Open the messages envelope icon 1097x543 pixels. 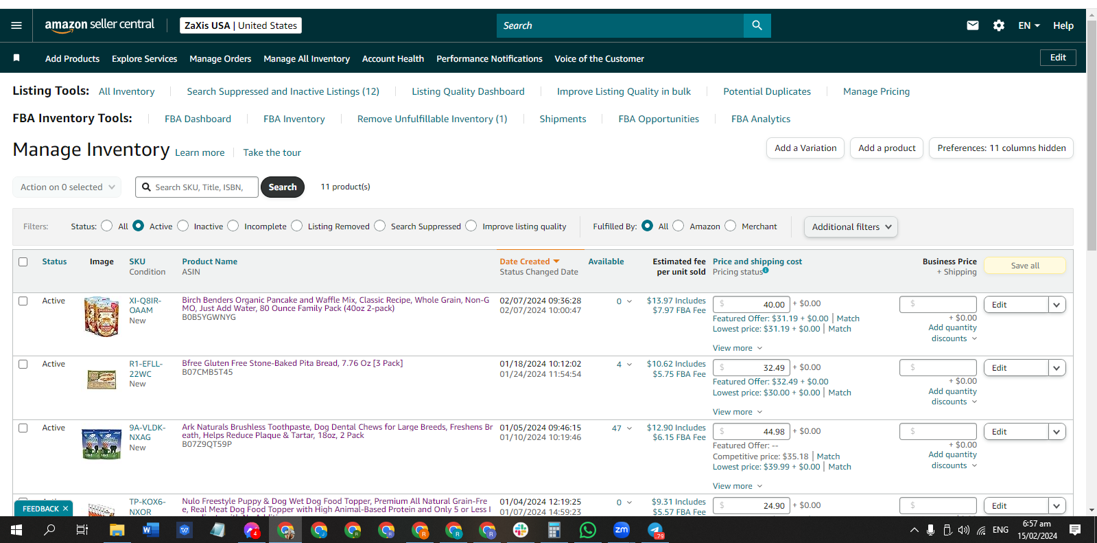[x=972, y=25]
